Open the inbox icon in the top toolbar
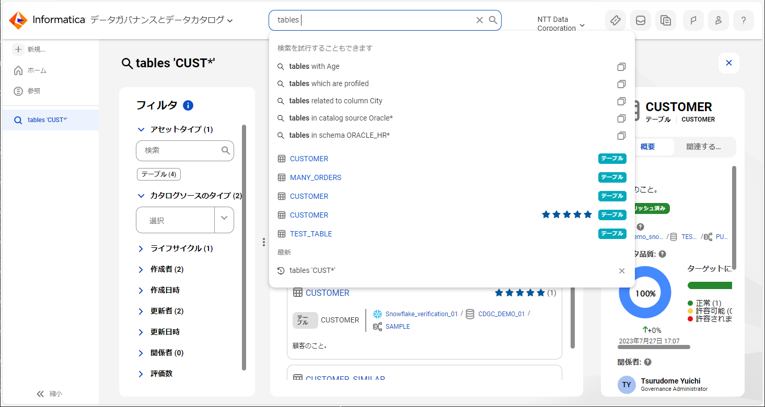This screenshot has height=407, width=765. tap(640, 20)
